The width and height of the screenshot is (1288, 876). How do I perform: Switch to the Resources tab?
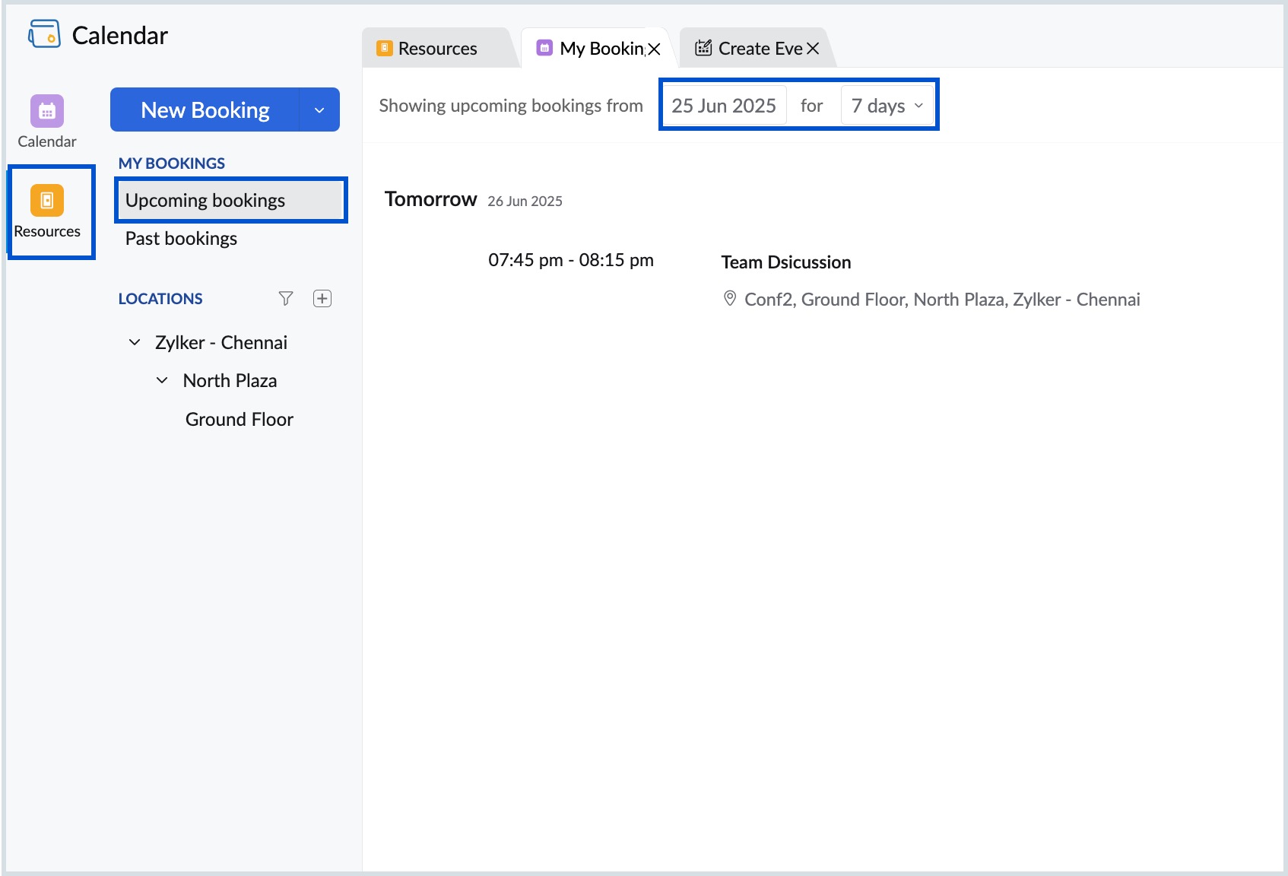(437, 49)
